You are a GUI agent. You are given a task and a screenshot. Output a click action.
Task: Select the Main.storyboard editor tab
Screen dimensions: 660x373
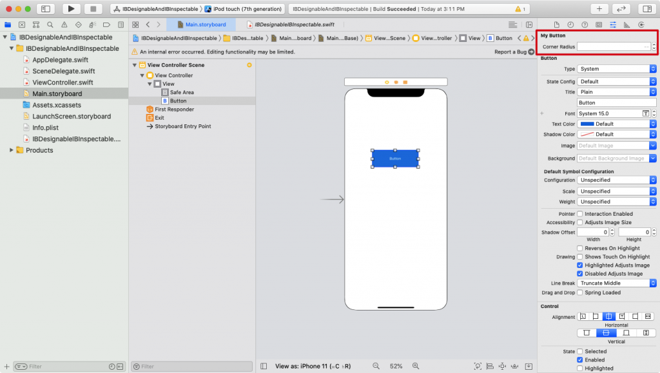(x=201, y=24)
